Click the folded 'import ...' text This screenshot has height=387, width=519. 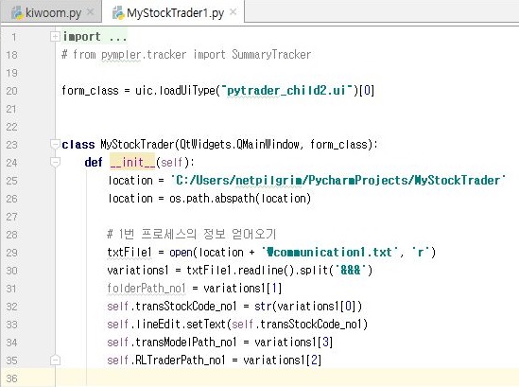(x=95, y=37)
